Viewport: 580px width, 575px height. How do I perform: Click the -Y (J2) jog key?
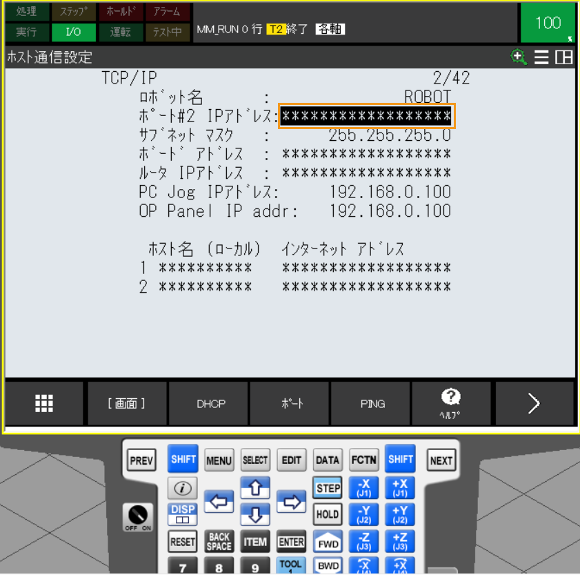364,515
